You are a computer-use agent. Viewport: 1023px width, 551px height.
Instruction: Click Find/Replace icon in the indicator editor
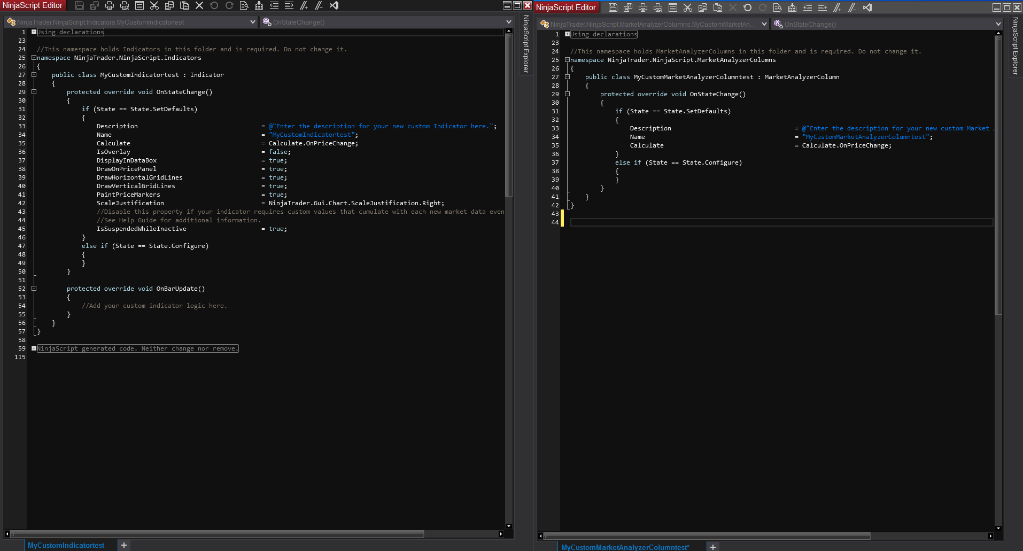(x=244, y=5)
